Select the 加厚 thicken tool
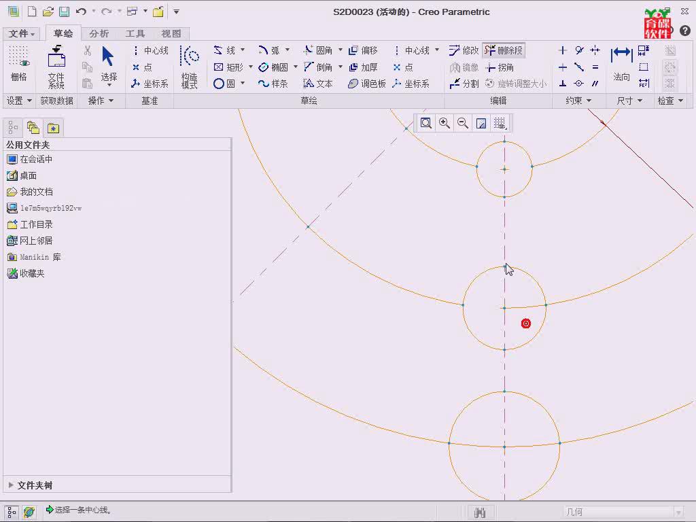Image resolution: width=696 pixels, height=522 pixels. click(x=363, y=67)
